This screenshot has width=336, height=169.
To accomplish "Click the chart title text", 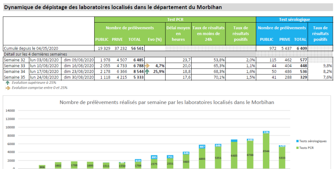I will point(167,102).
